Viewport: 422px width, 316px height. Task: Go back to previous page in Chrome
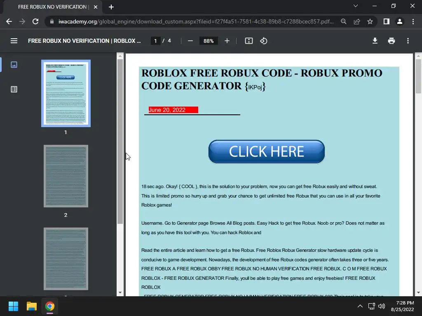tap(9, 21)
